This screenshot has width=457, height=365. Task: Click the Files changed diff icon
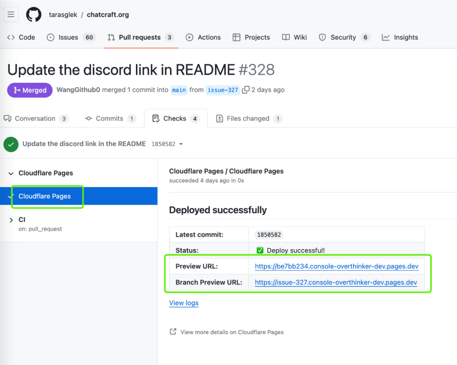coord(219,119)
